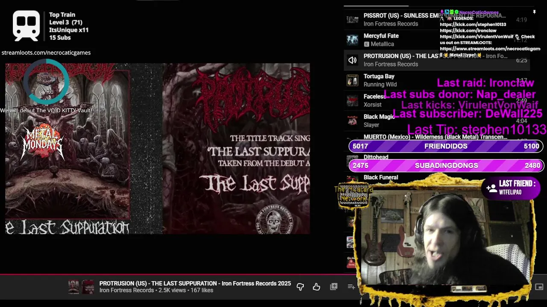The image size is (547, 307).
Task: Open Xorsist artist link
Action: point(373,104)
